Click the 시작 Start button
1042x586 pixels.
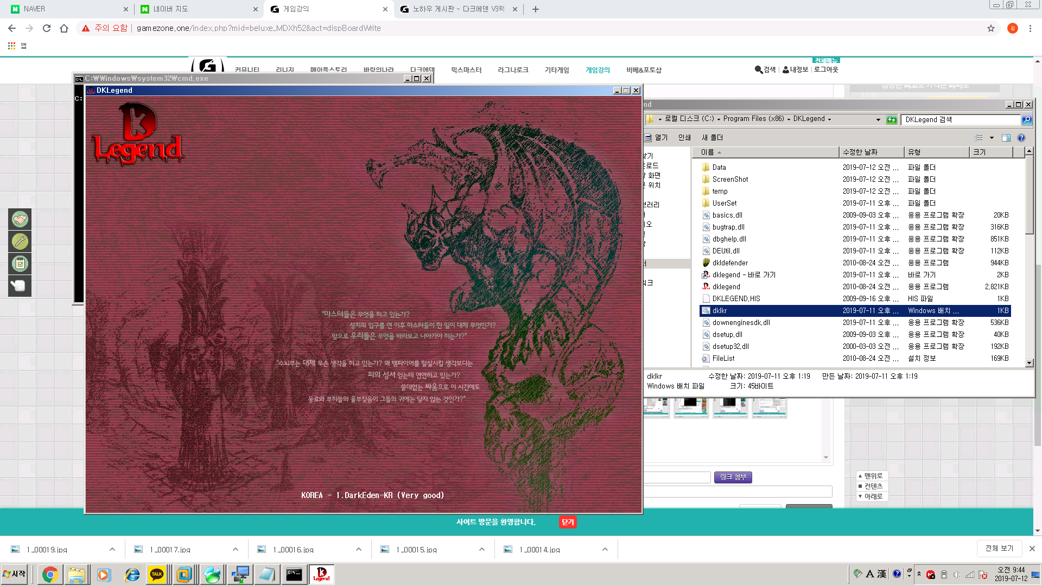15,574
